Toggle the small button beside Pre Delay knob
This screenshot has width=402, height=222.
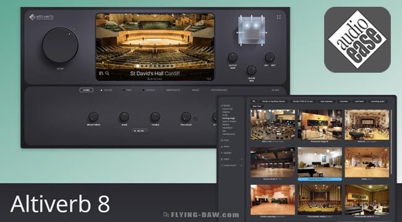[195, 118]
